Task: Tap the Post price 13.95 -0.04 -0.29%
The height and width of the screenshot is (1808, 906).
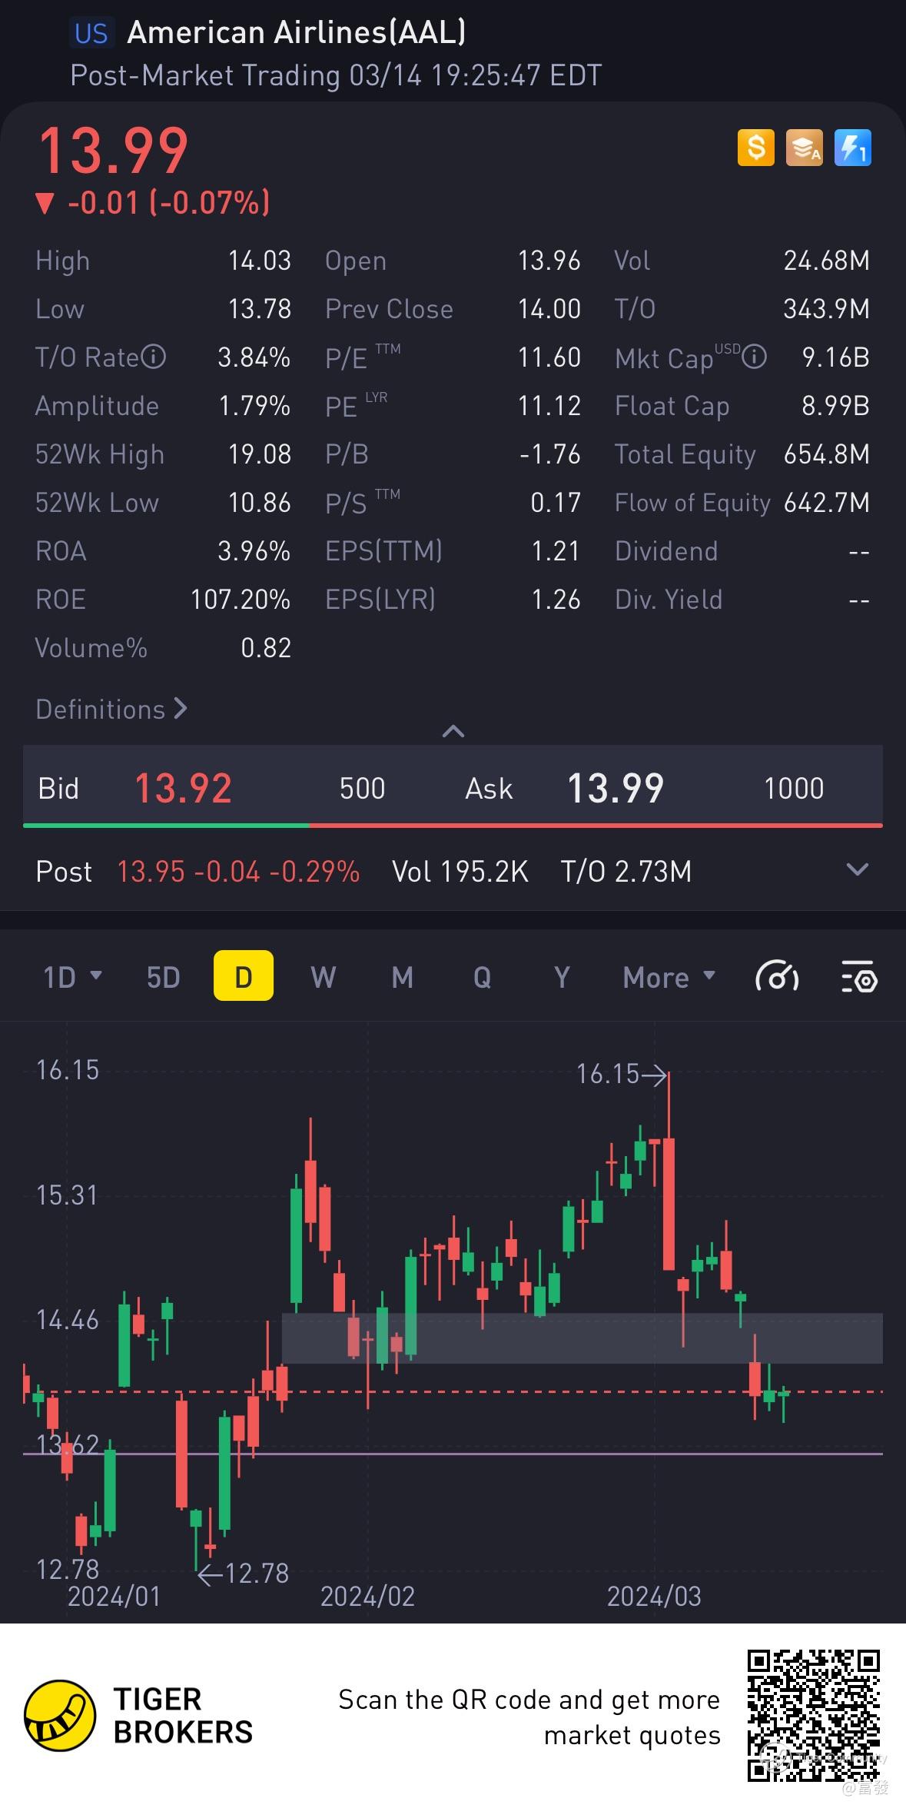Action: click(238, 872)
